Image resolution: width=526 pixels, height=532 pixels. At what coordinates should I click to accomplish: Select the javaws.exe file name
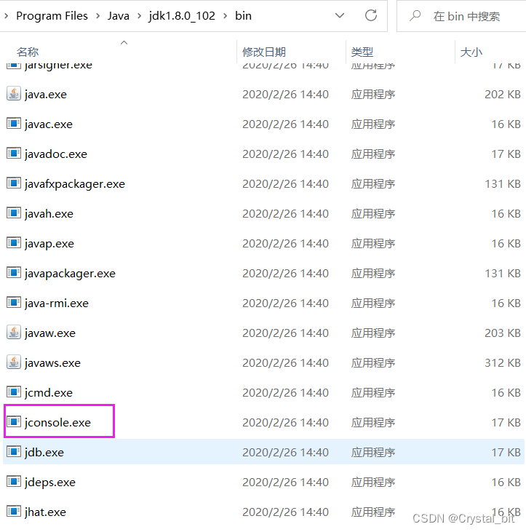coord(52,363)
